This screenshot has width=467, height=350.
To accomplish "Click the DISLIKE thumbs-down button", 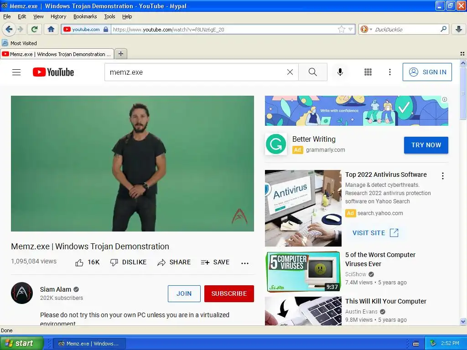I will [x=128, y=262].
